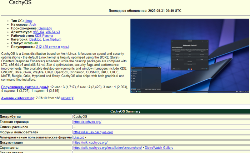Visit the https://cachyos.org/ home page link
The width and height of the screenshot is (250, 153).
tap(87, 122)
